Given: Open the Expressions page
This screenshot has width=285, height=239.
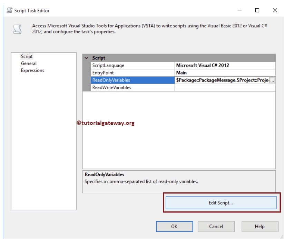Looking at the screenshot, I should [x=32, y=70].
